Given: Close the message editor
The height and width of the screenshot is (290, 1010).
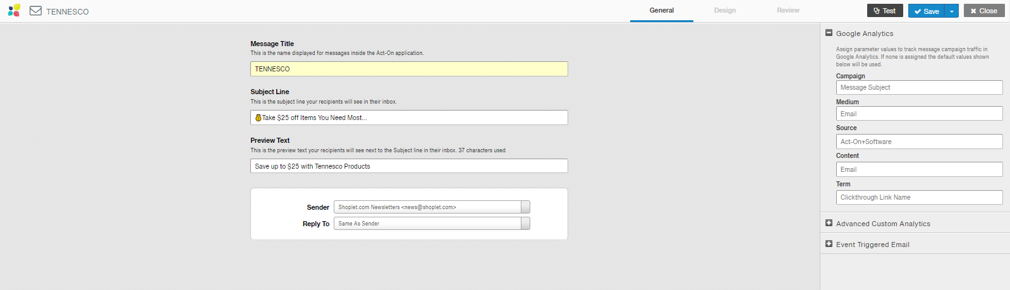Looking at the screenshot, I should tap(983, 11).
